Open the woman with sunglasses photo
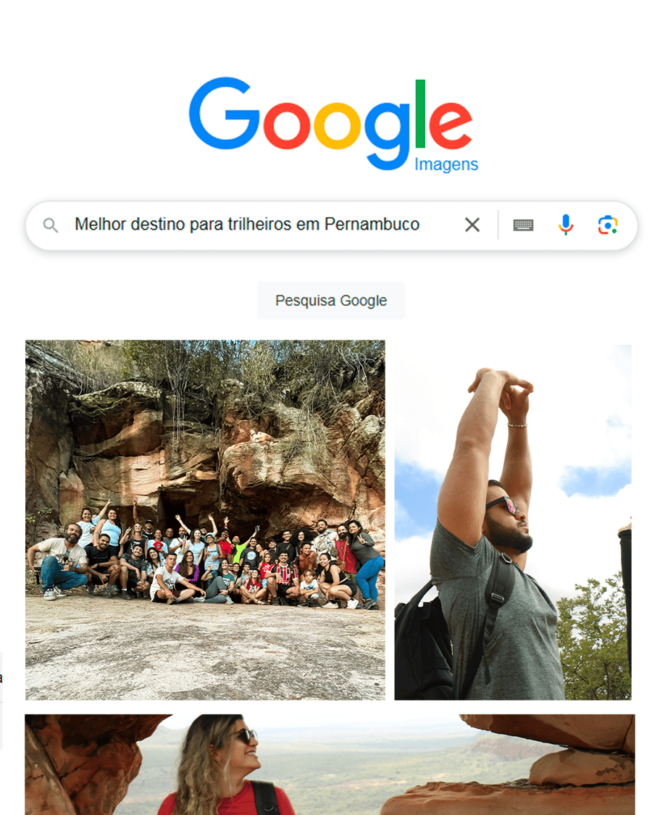The image size is (652, 815). pos(330,764)
